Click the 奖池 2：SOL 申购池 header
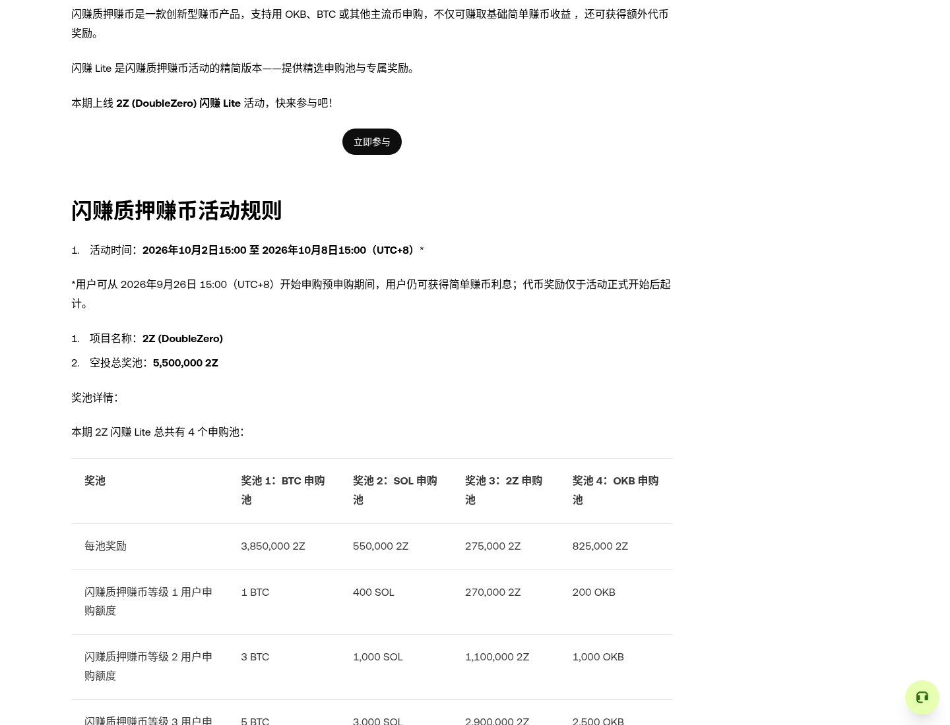The width and height of the screenshot is (950, 725). pyautogui.click(x=395, y=490)
